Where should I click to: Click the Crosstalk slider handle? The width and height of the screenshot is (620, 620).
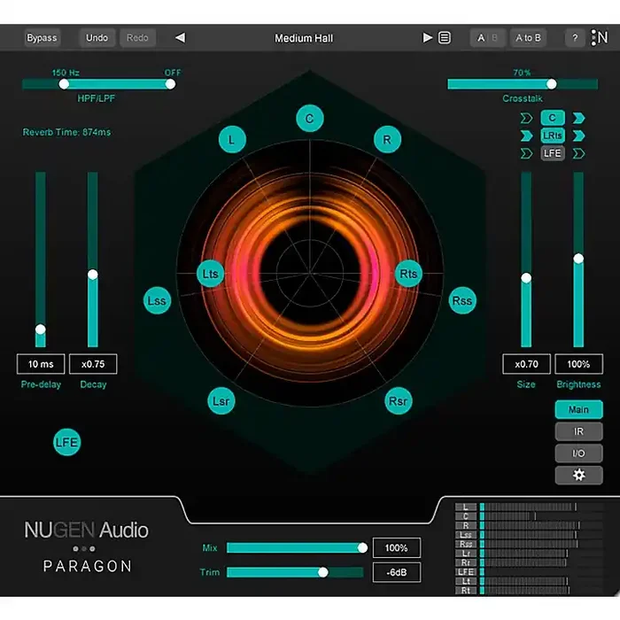pyautogui.click(x=552, y=84)
